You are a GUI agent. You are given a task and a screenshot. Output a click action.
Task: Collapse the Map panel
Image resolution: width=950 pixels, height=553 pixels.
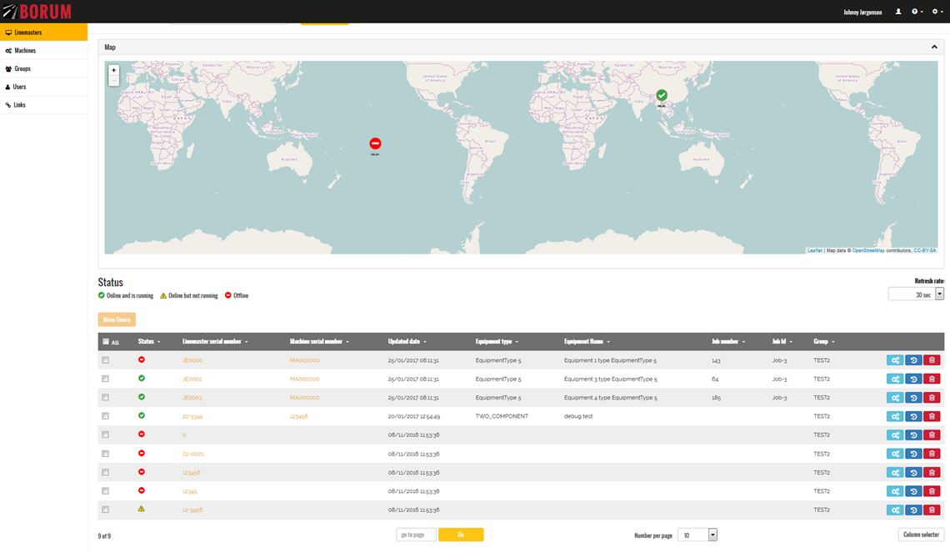[934, 48]
